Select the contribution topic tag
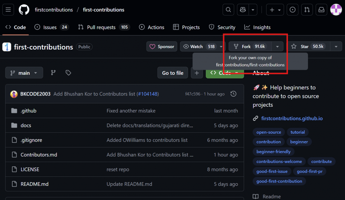Image resolution: width=345 pixels, height=200 pixels. pyautogui.click(x=269, y=142)
